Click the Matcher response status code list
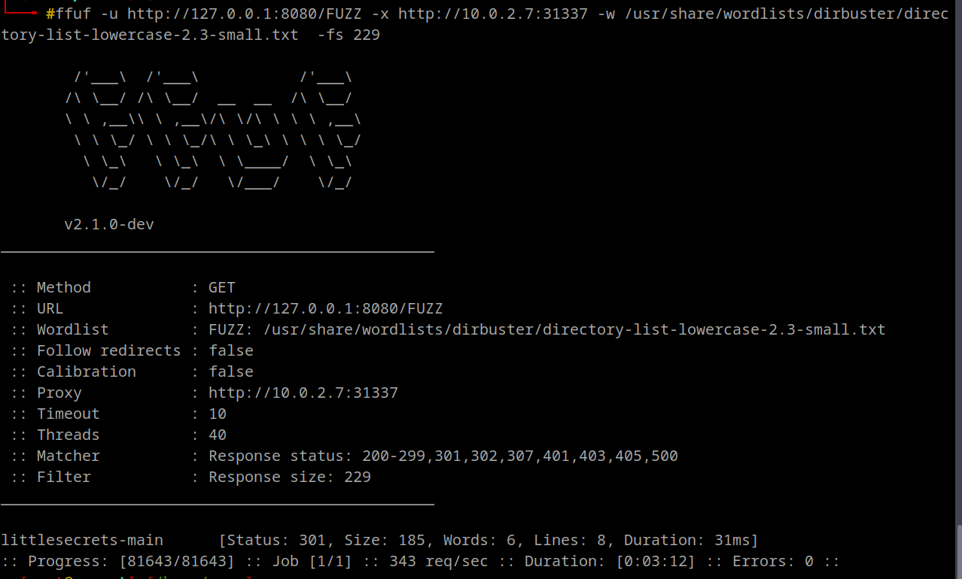The image size is (962, 579). (519, 456)
